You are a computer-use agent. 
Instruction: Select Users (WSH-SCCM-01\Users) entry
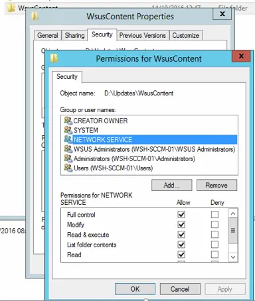tap(113, 168)
